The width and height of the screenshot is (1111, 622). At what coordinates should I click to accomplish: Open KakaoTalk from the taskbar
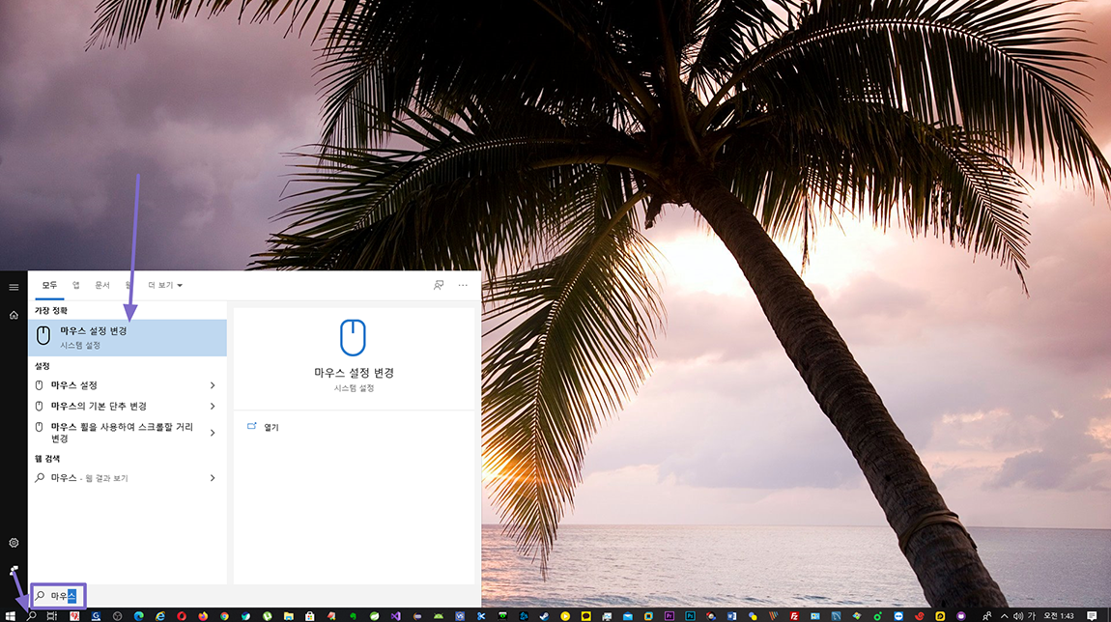pyautogui.click(x=586, y=615)
